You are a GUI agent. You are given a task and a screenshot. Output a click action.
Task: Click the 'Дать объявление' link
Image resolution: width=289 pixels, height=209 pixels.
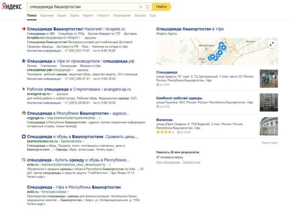pos(168,162)
